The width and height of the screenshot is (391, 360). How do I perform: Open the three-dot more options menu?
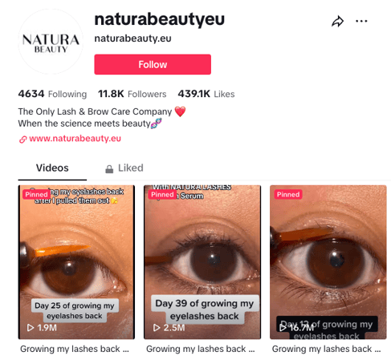[x=361, y=21]
